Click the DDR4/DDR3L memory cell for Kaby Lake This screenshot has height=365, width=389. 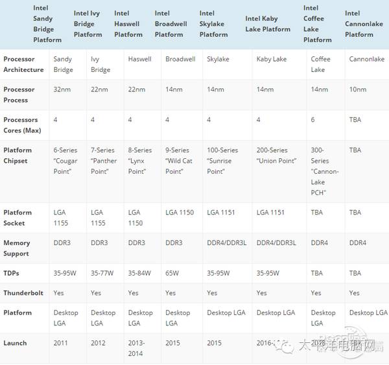(x=276, y=243)
